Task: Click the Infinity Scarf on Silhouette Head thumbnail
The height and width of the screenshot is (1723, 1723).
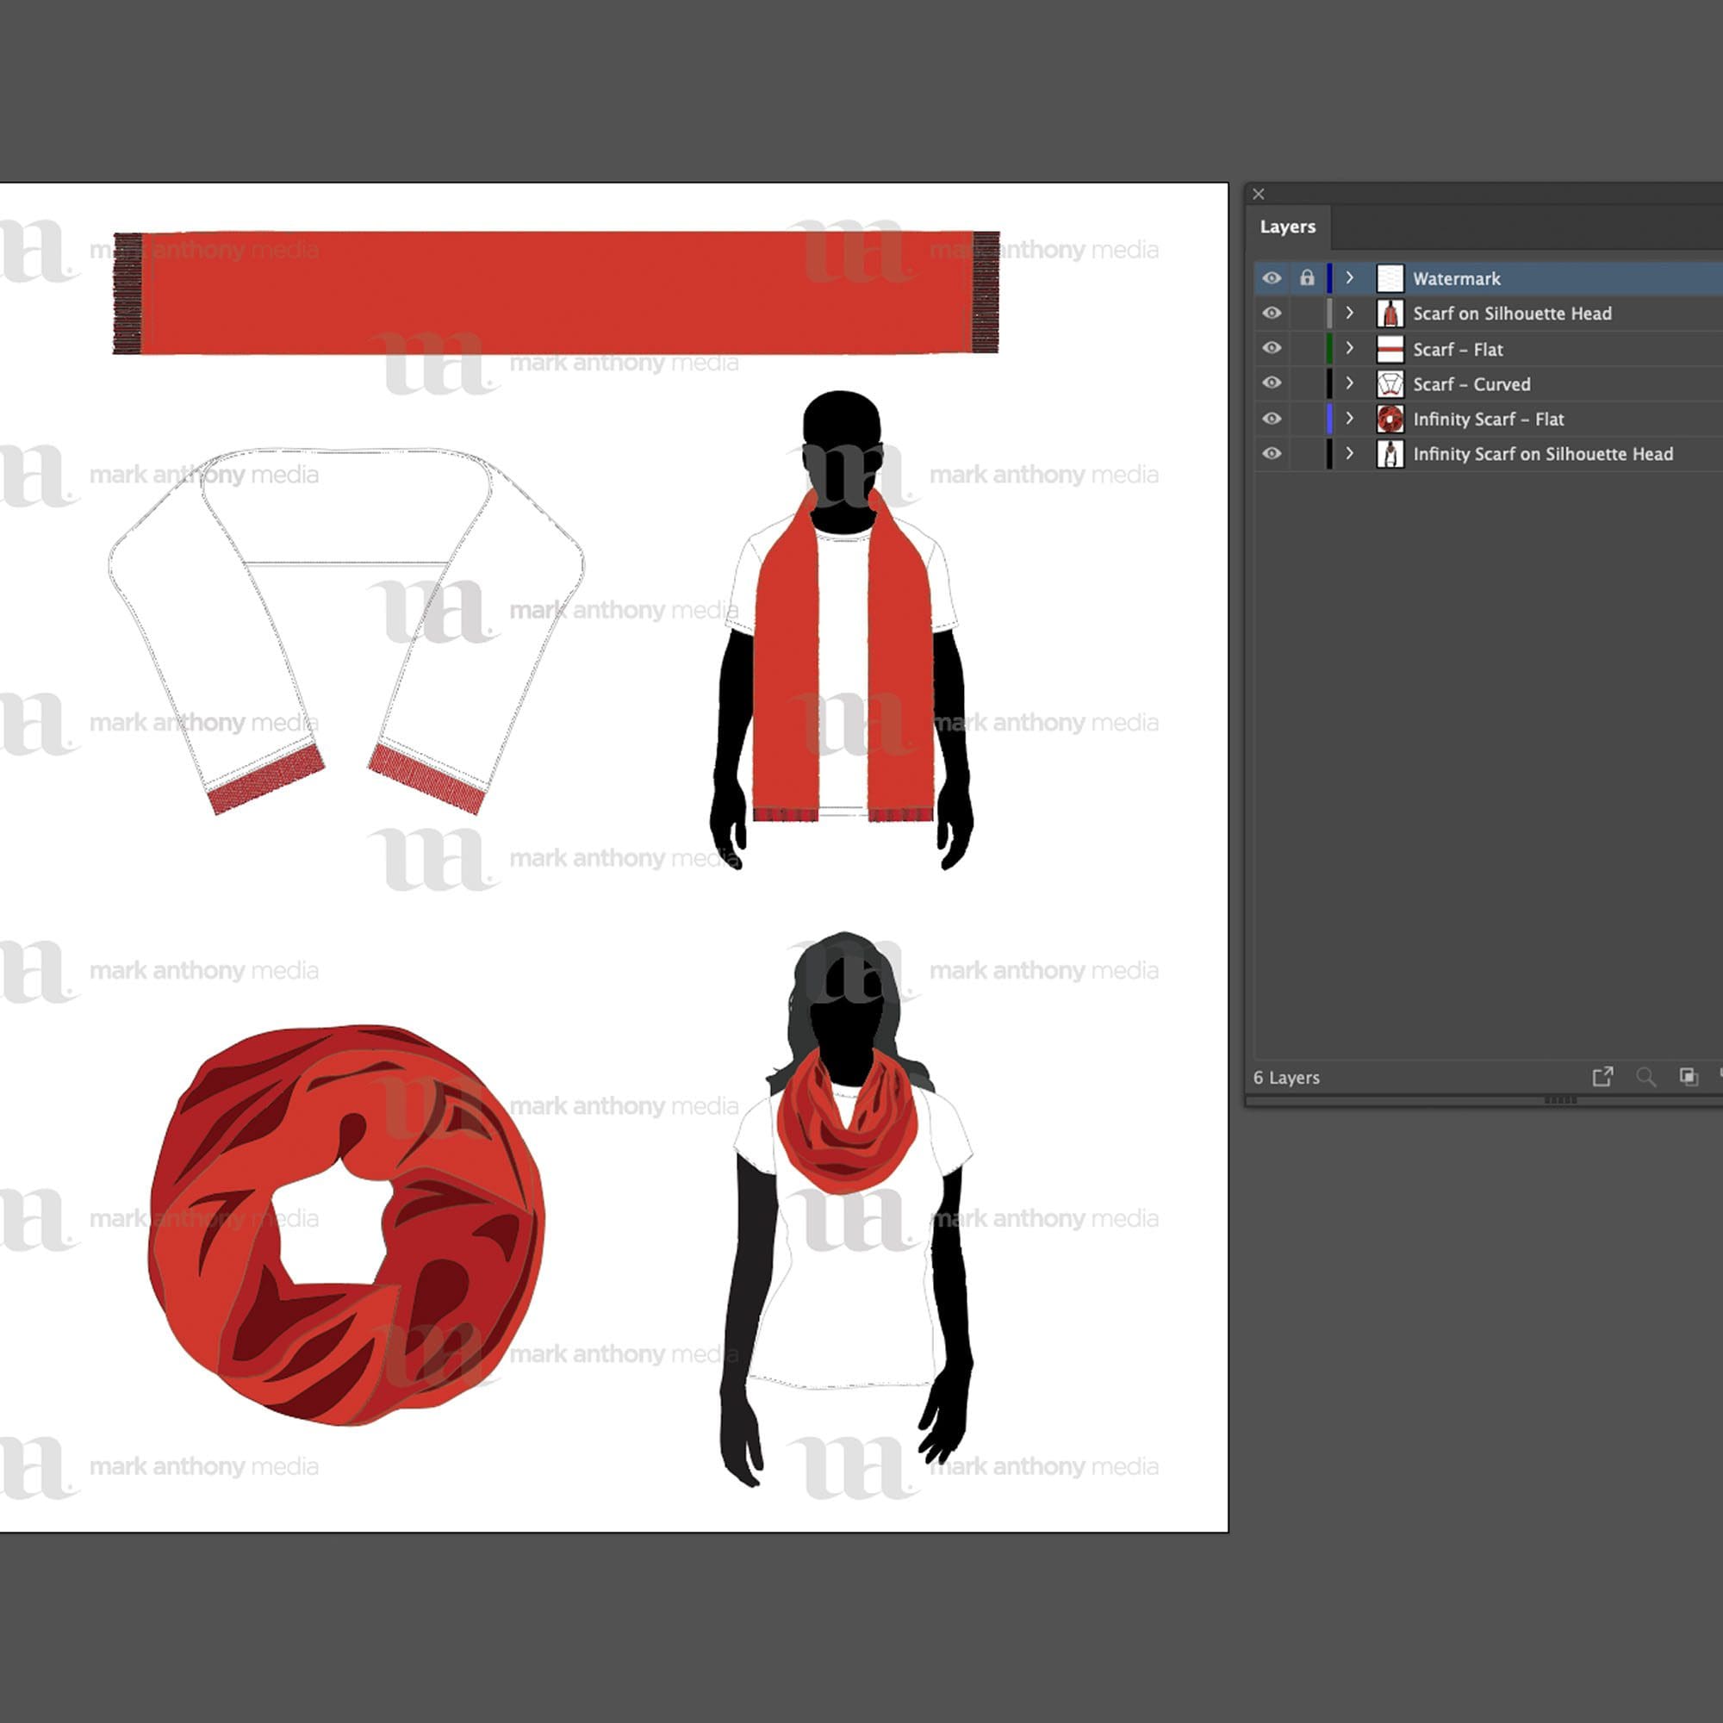Action: [1390, 454]
